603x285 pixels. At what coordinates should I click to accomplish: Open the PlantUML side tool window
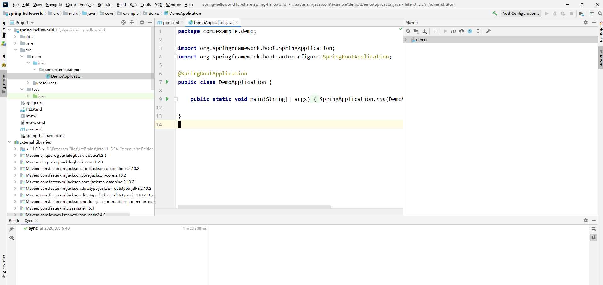[600, 32]
